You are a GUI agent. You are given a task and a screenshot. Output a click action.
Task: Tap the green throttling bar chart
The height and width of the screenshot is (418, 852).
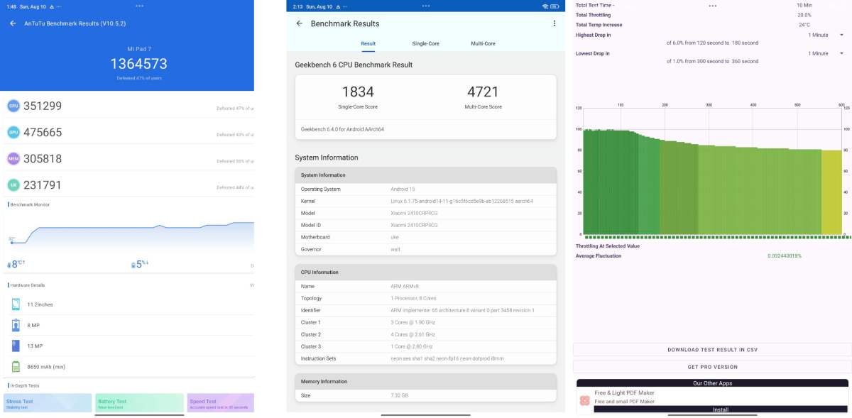pos(711,182)
